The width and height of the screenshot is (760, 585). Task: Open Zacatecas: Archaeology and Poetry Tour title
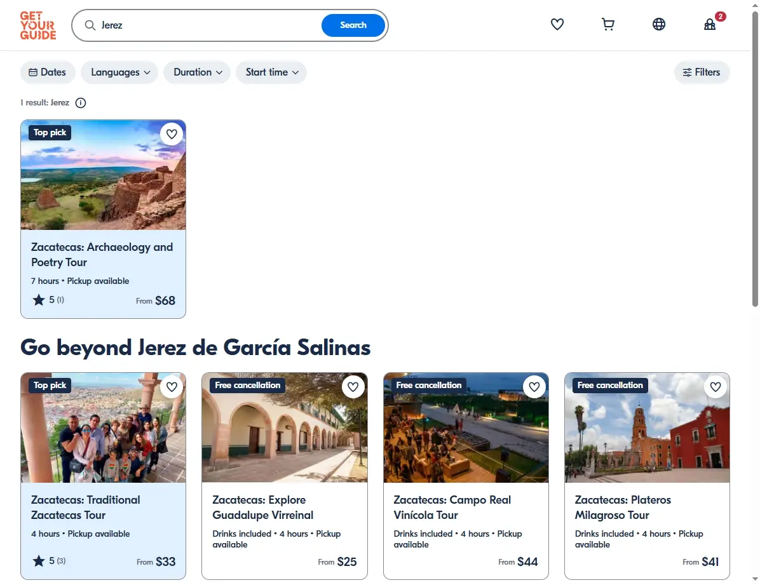(x=102, y=255)
